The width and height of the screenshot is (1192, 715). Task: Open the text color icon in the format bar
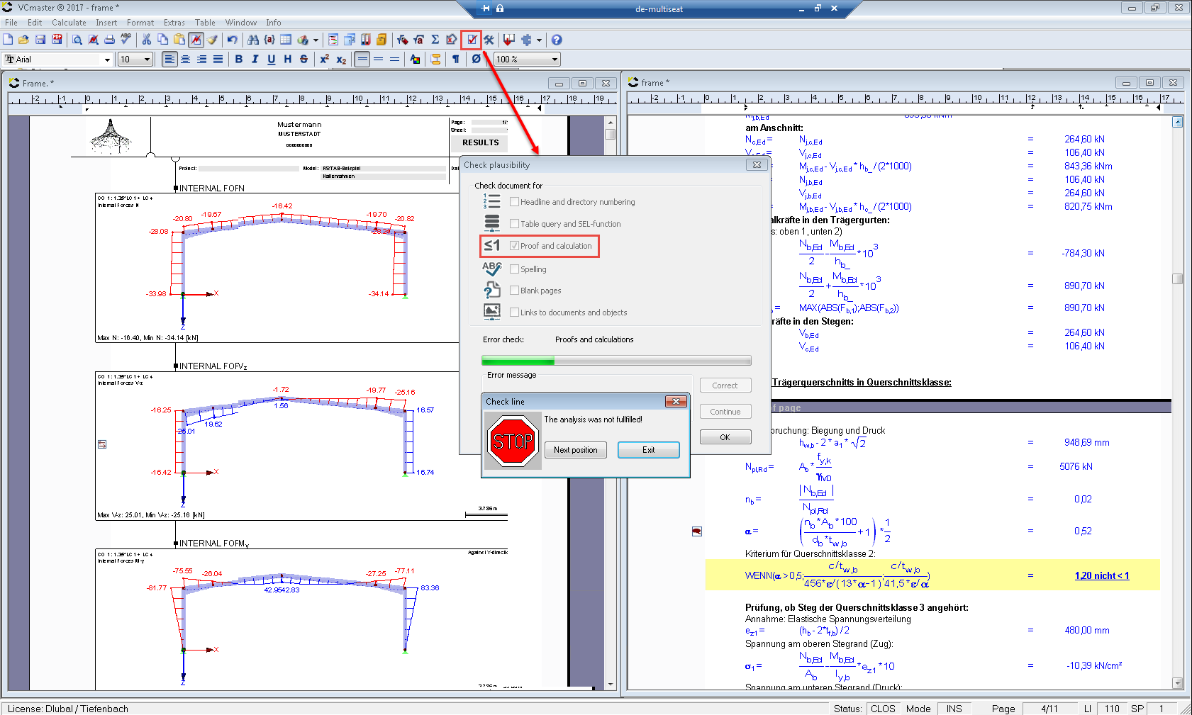click(416, 60)
